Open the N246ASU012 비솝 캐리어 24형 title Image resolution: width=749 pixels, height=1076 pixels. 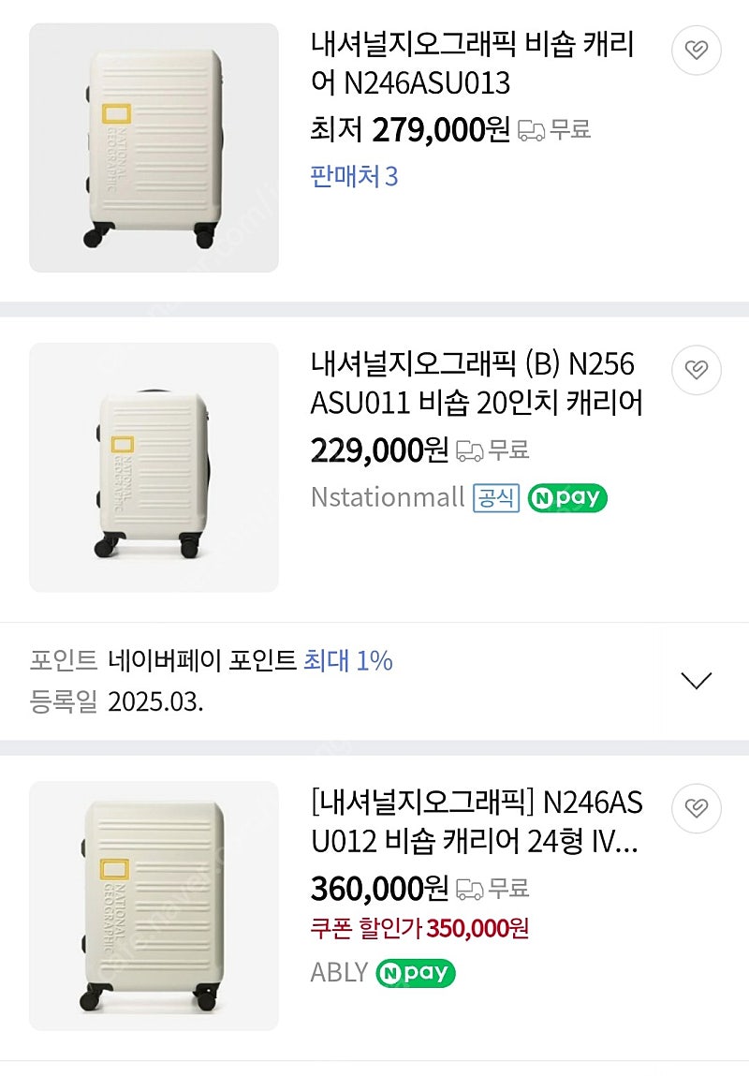[477, 821]
